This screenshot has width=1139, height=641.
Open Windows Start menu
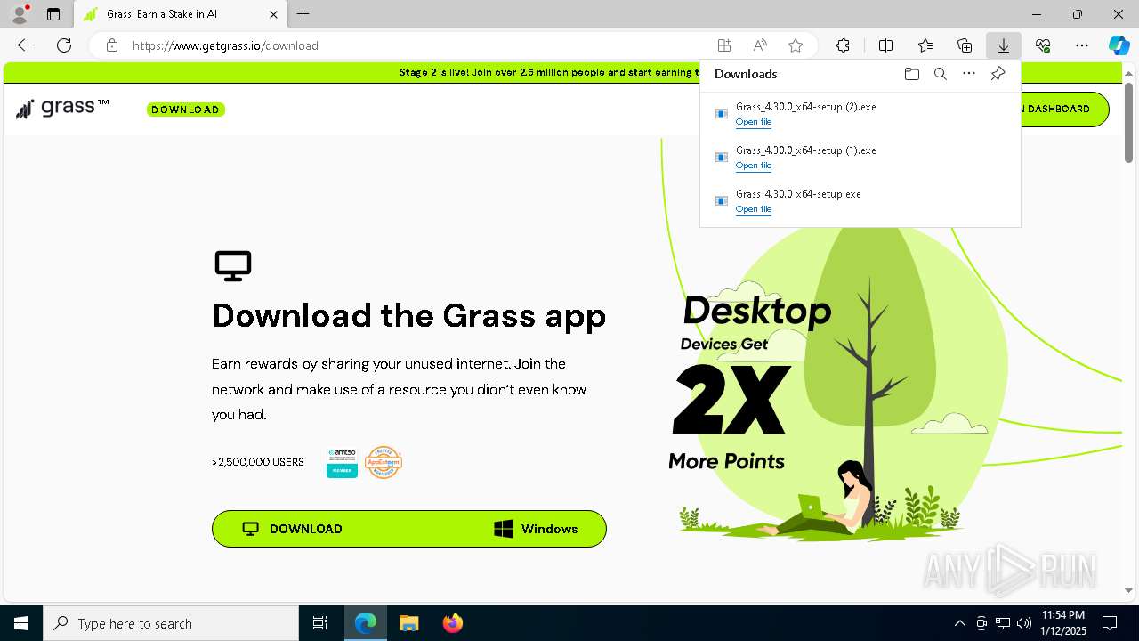click(x=21, y=623)
